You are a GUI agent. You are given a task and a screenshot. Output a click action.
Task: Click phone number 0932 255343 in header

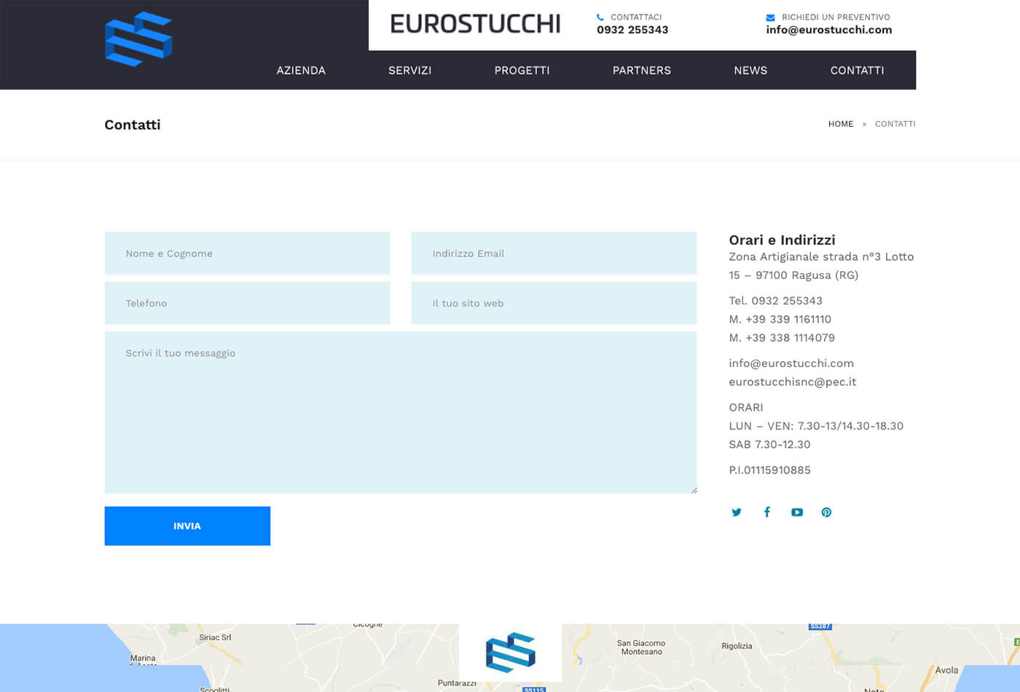click(632, 30)
